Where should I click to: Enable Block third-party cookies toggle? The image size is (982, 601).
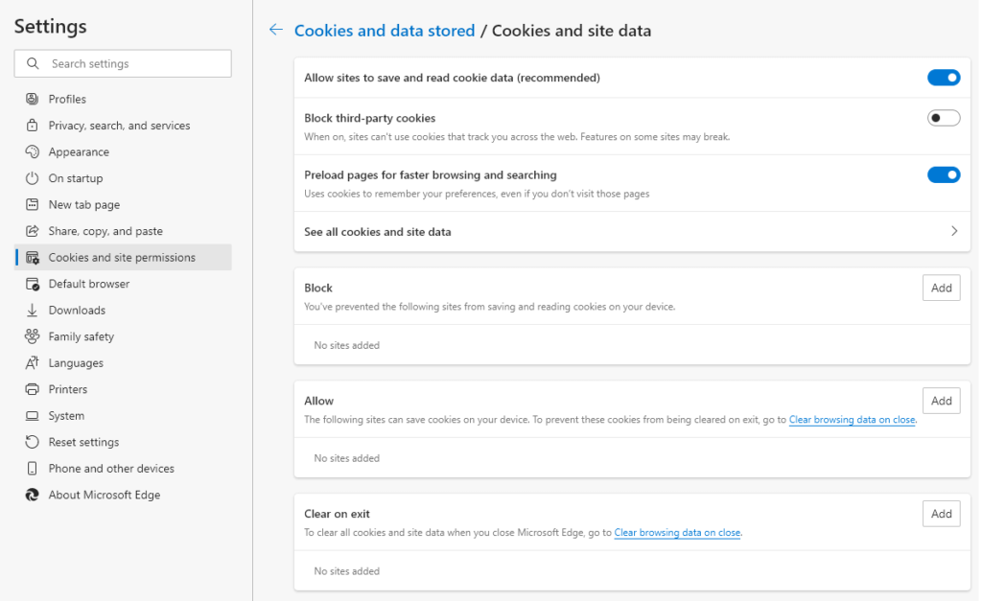click(x=943, y=118)
